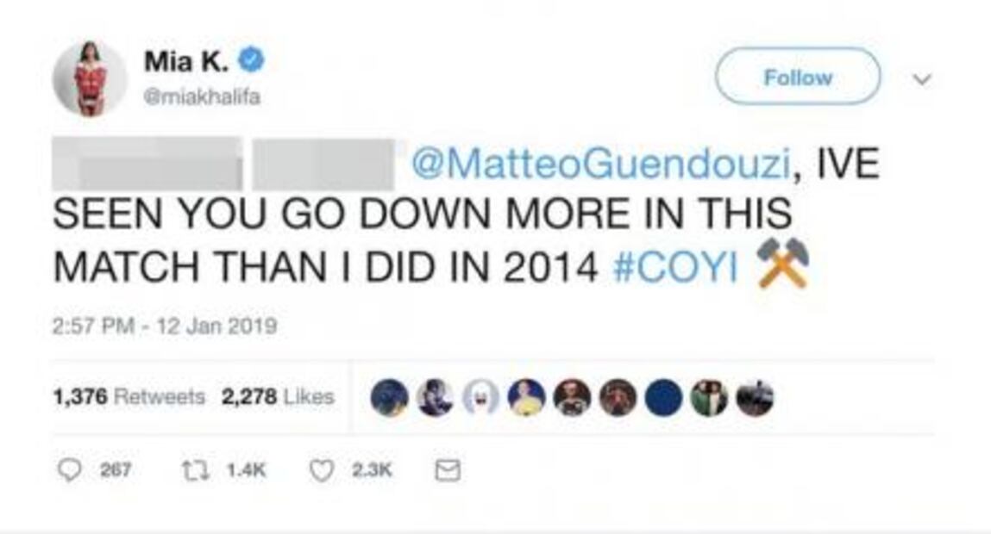The width and height of the screenshot is (991, 534).
Task: Open the solid dark blue liker avatar
Action: 663,398
